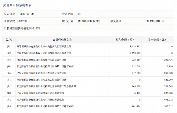
Task: Click 光大证券 上海中兴路 branch name
Action: coord(40,100)
